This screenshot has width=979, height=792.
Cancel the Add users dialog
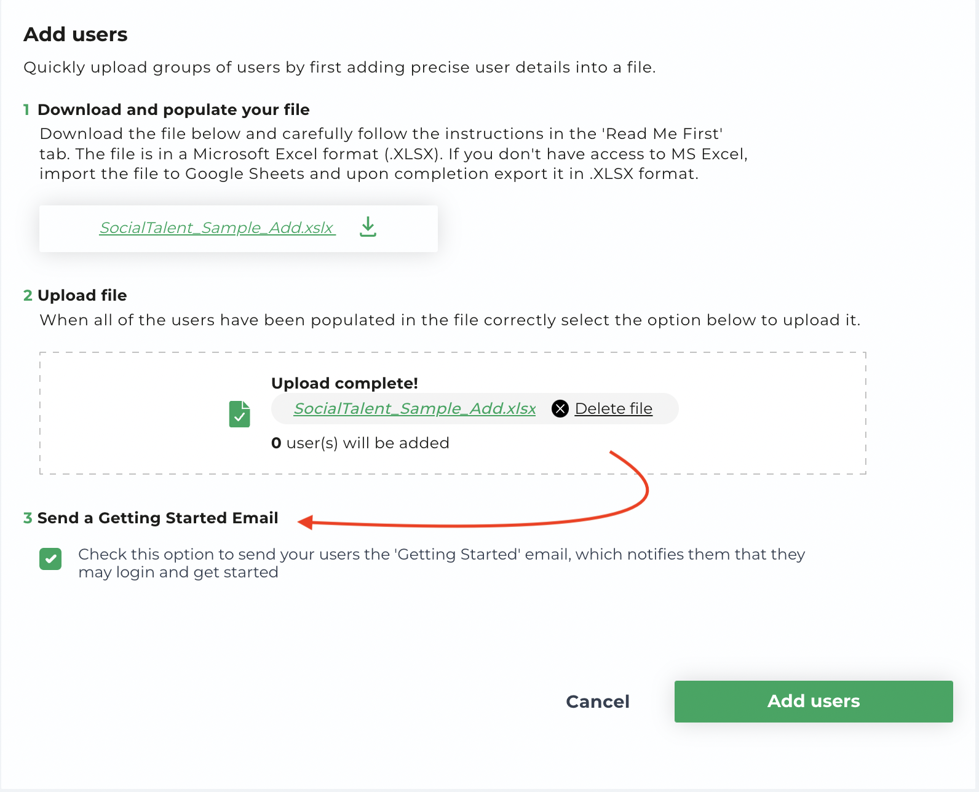point(598,702)
